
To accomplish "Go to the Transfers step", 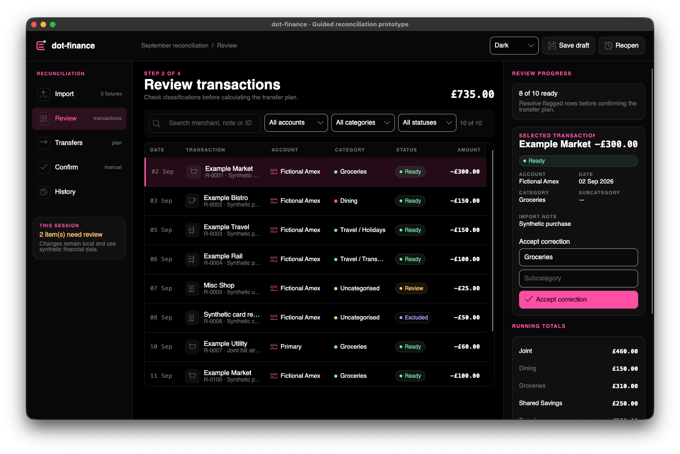I will click(79, 143).
